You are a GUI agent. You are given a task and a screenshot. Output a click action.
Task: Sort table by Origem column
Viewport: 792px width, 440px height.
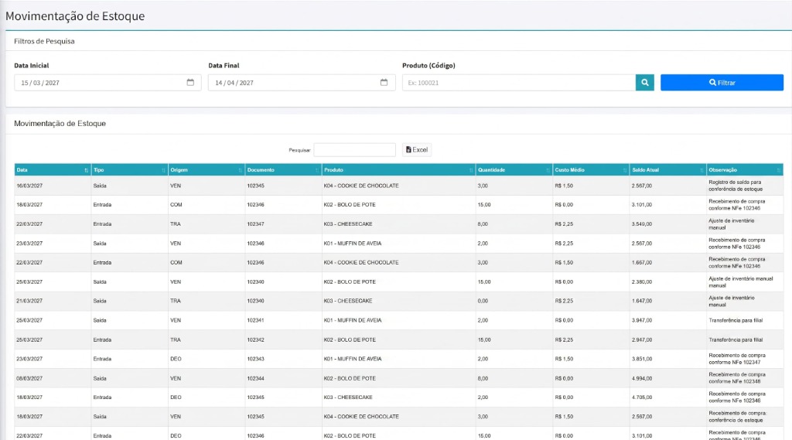coord(206,169)
